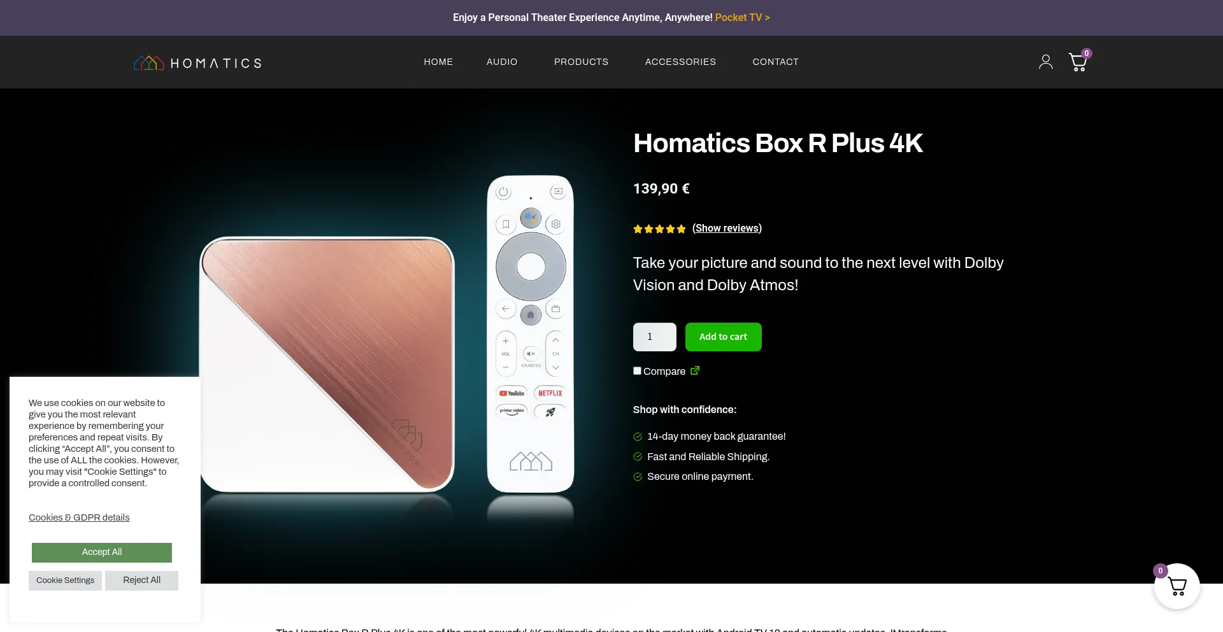The height and width of the screenshot is (632, 1223).
Task: Navigate to the Contact page
Action: 775,62
